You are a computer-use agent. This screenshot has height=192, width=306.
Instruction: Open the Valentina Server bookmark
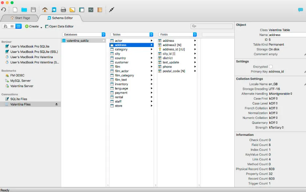coord(19,86)
